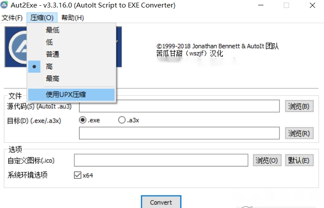
Task: Select 最低 compression level
Action: (72, 30)
